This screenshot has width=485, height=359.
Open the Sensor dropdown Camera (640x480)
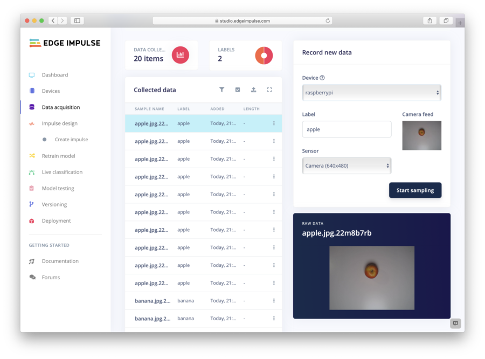(347, 165)
